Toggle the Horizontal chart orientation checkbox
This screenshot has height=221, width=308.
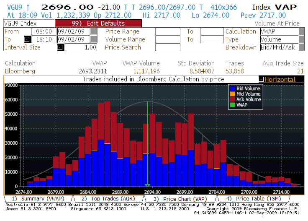pyautogui.click(x=261, y=79)
